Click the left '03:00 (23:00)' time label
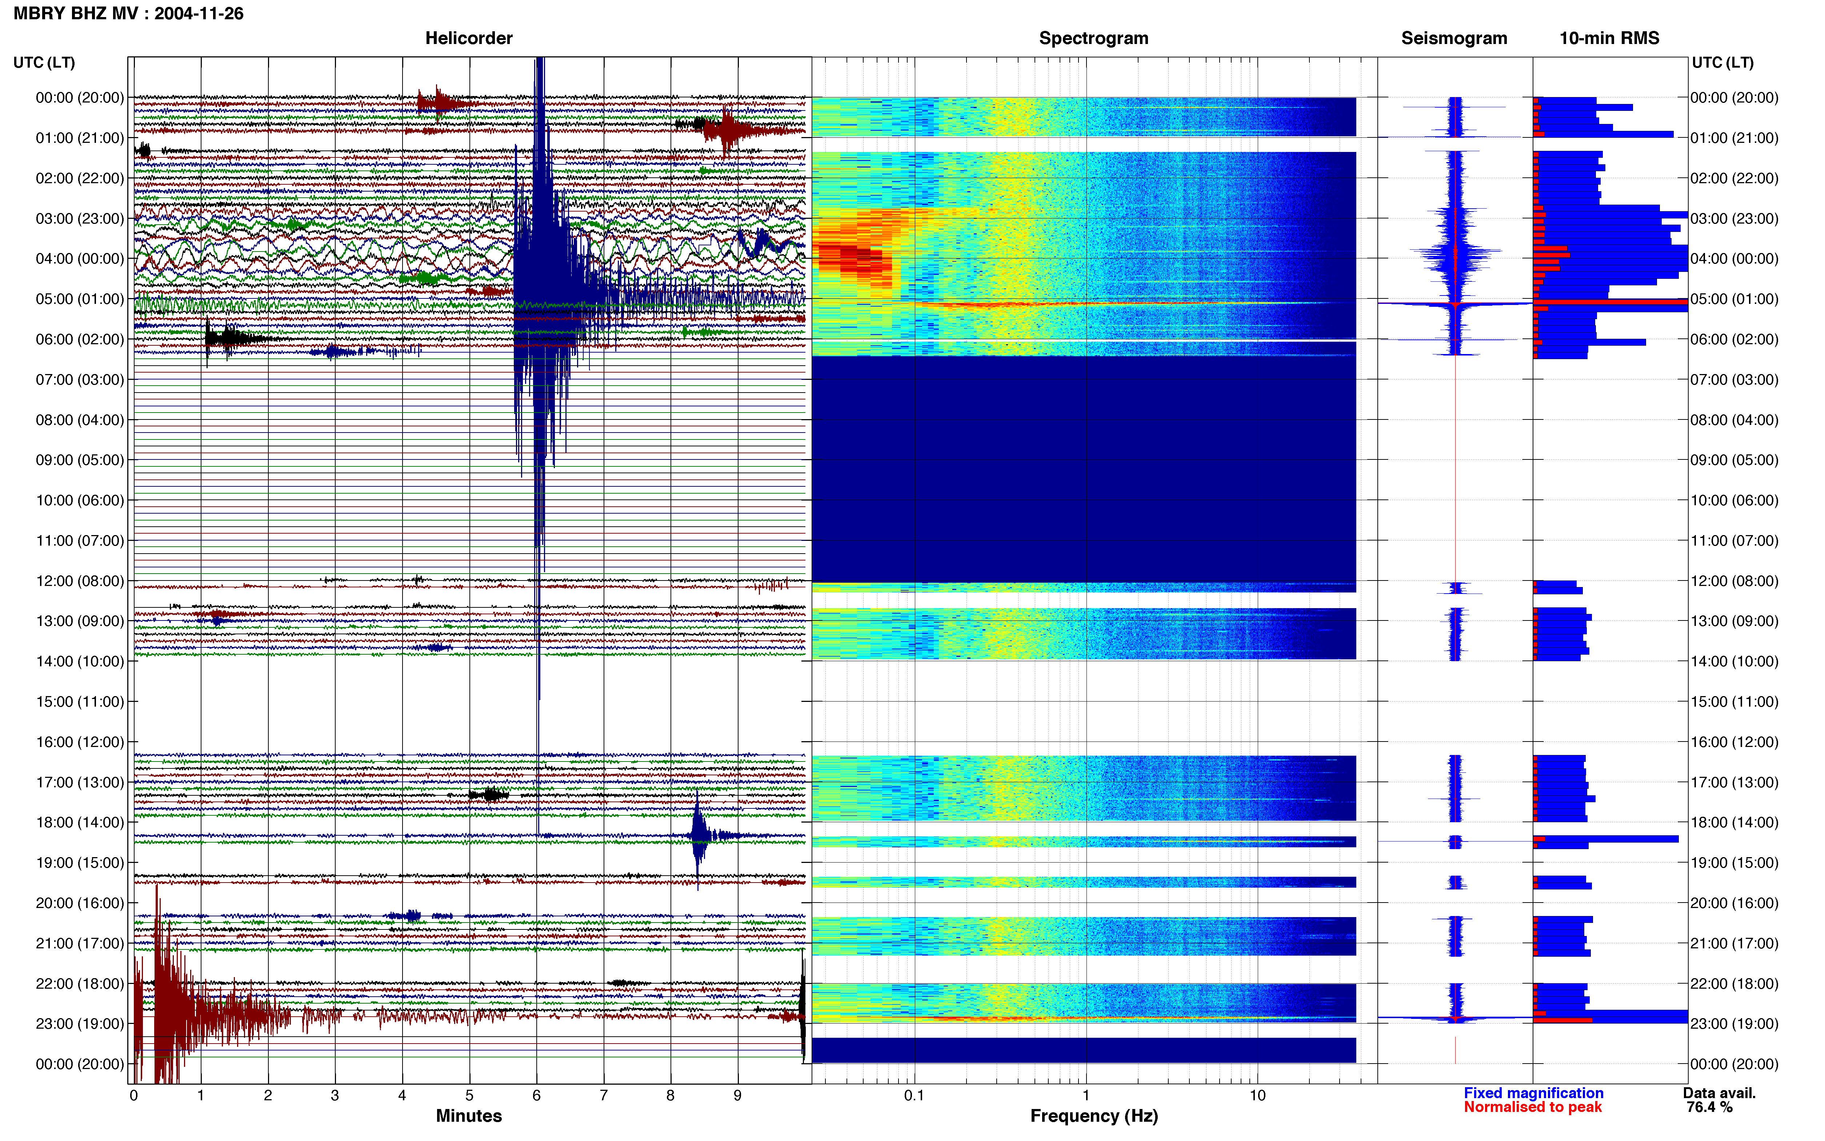Viewport: 1825px width, 1141px height. [x=80, y=219]
